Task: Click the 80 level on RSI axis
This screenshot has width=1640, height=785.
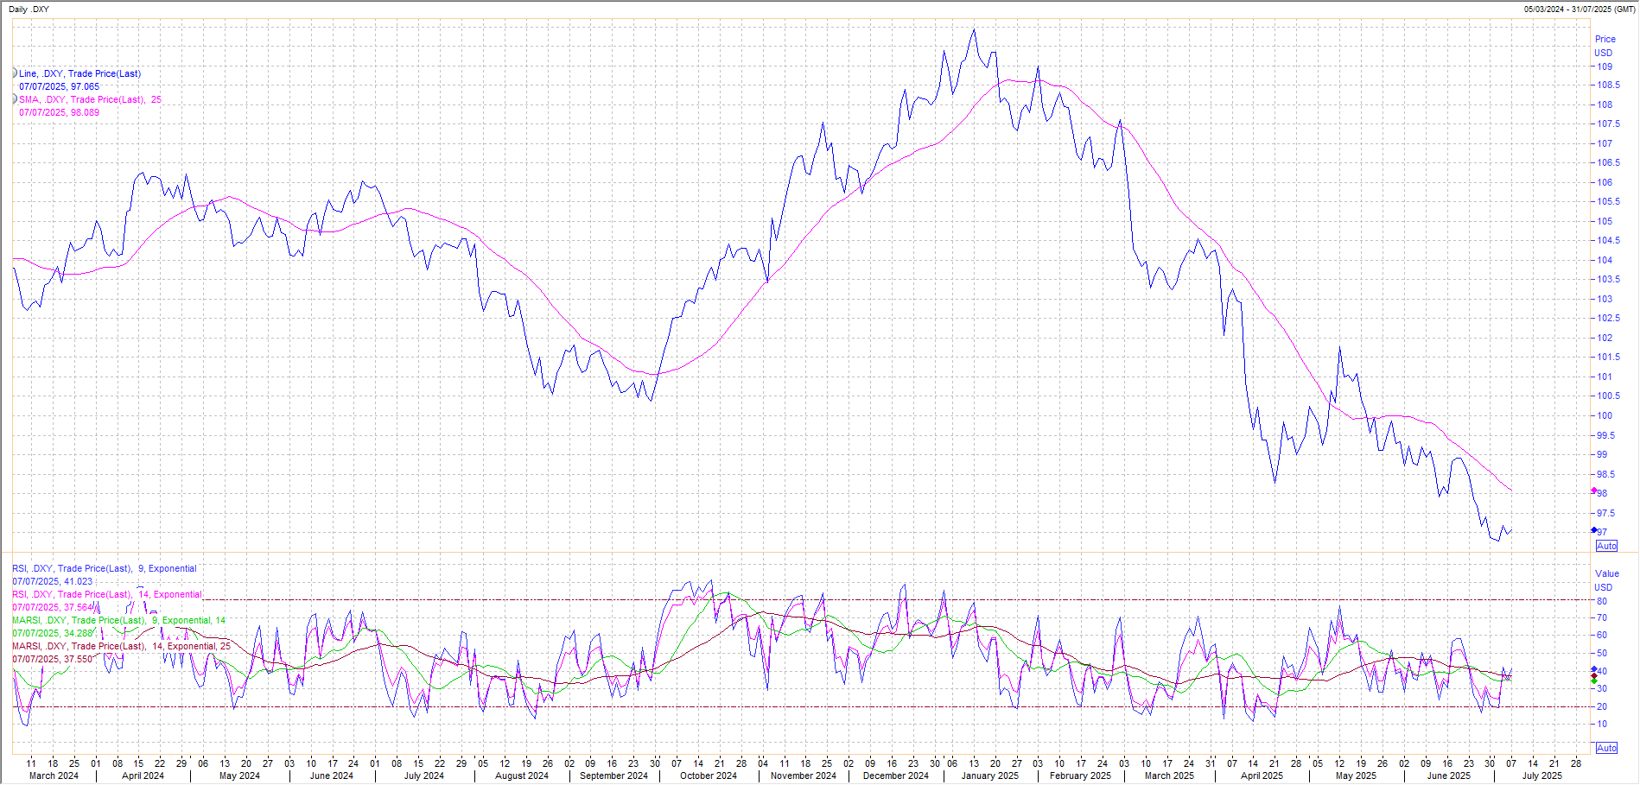Action: coord(1602,601)
